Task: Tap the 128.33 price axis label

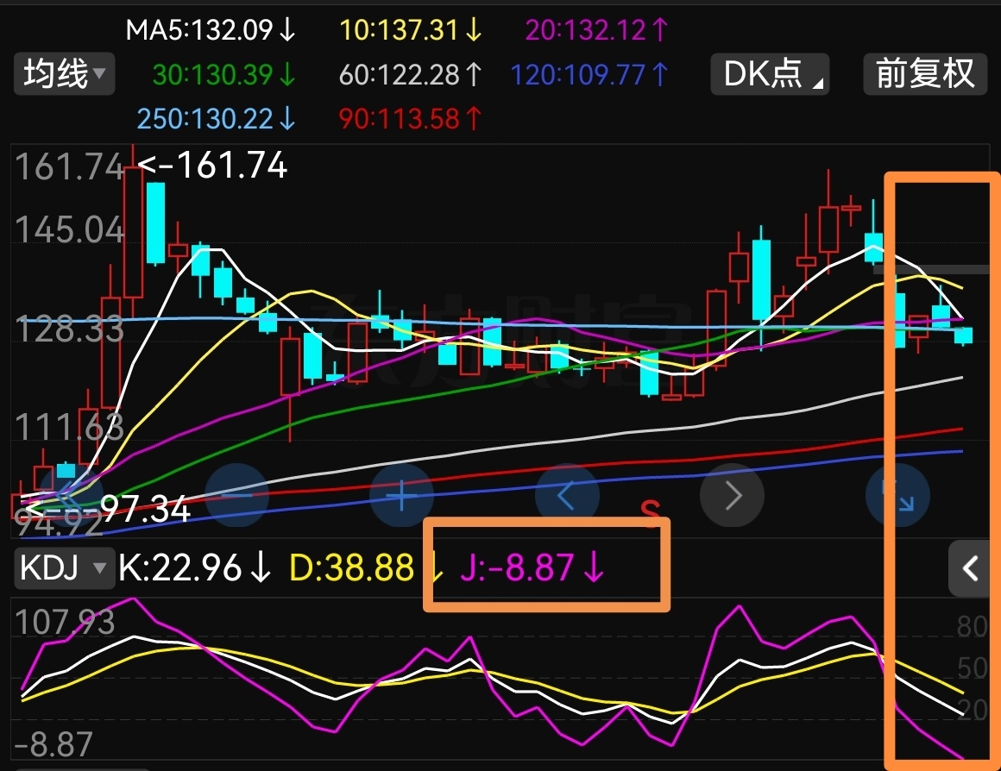Action: (69, 330)
